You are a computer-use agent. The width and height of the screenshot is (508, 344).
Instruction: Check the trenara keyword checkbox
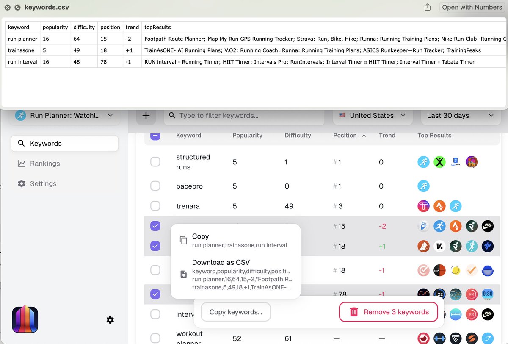click(x=155, y=206)
